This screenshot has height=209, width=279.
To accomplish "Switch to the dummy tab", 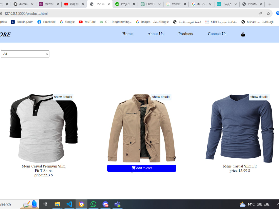I will [23, 4].
